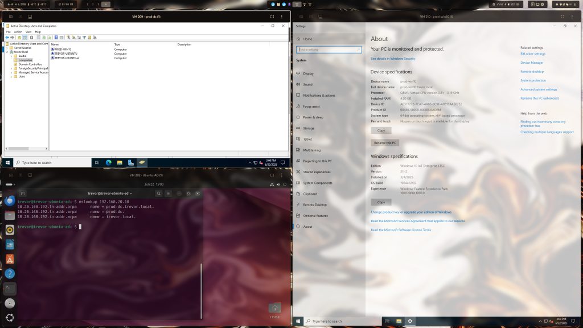This screenshot has width=583, height=328.
Task: Select the PROD-WIN10 computer row
Action: 63,50
